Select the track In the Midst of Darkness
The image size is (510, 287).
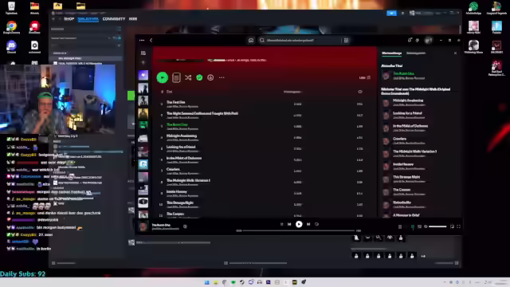184,158
